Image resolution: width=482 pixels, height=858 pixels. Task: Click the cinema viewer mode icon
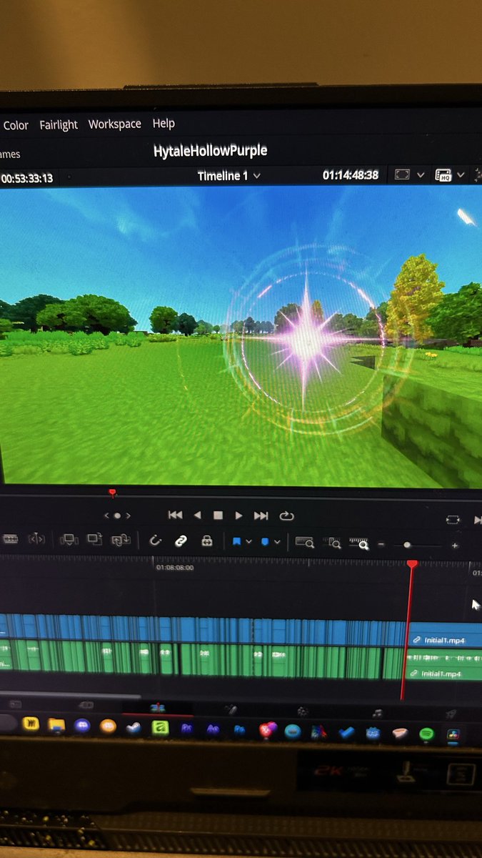click(x=453, y=520)
